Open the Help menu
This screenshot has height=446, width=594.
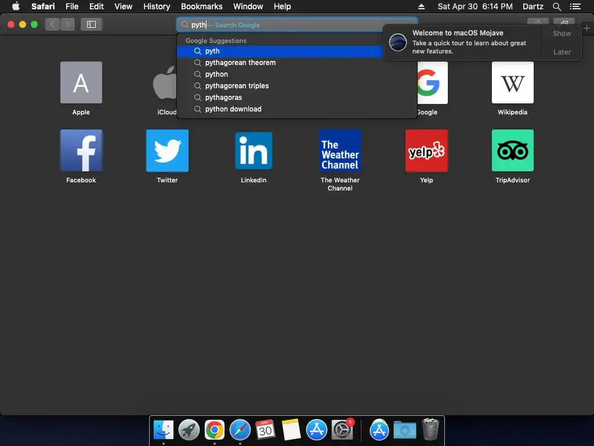pyautogui.click(x=282, y=6)
